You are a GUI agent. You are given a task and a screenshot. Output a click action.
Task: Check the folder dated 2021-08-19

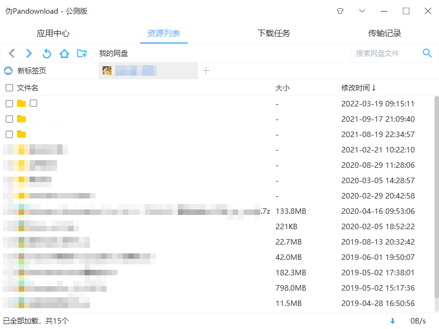pos(9,134)
